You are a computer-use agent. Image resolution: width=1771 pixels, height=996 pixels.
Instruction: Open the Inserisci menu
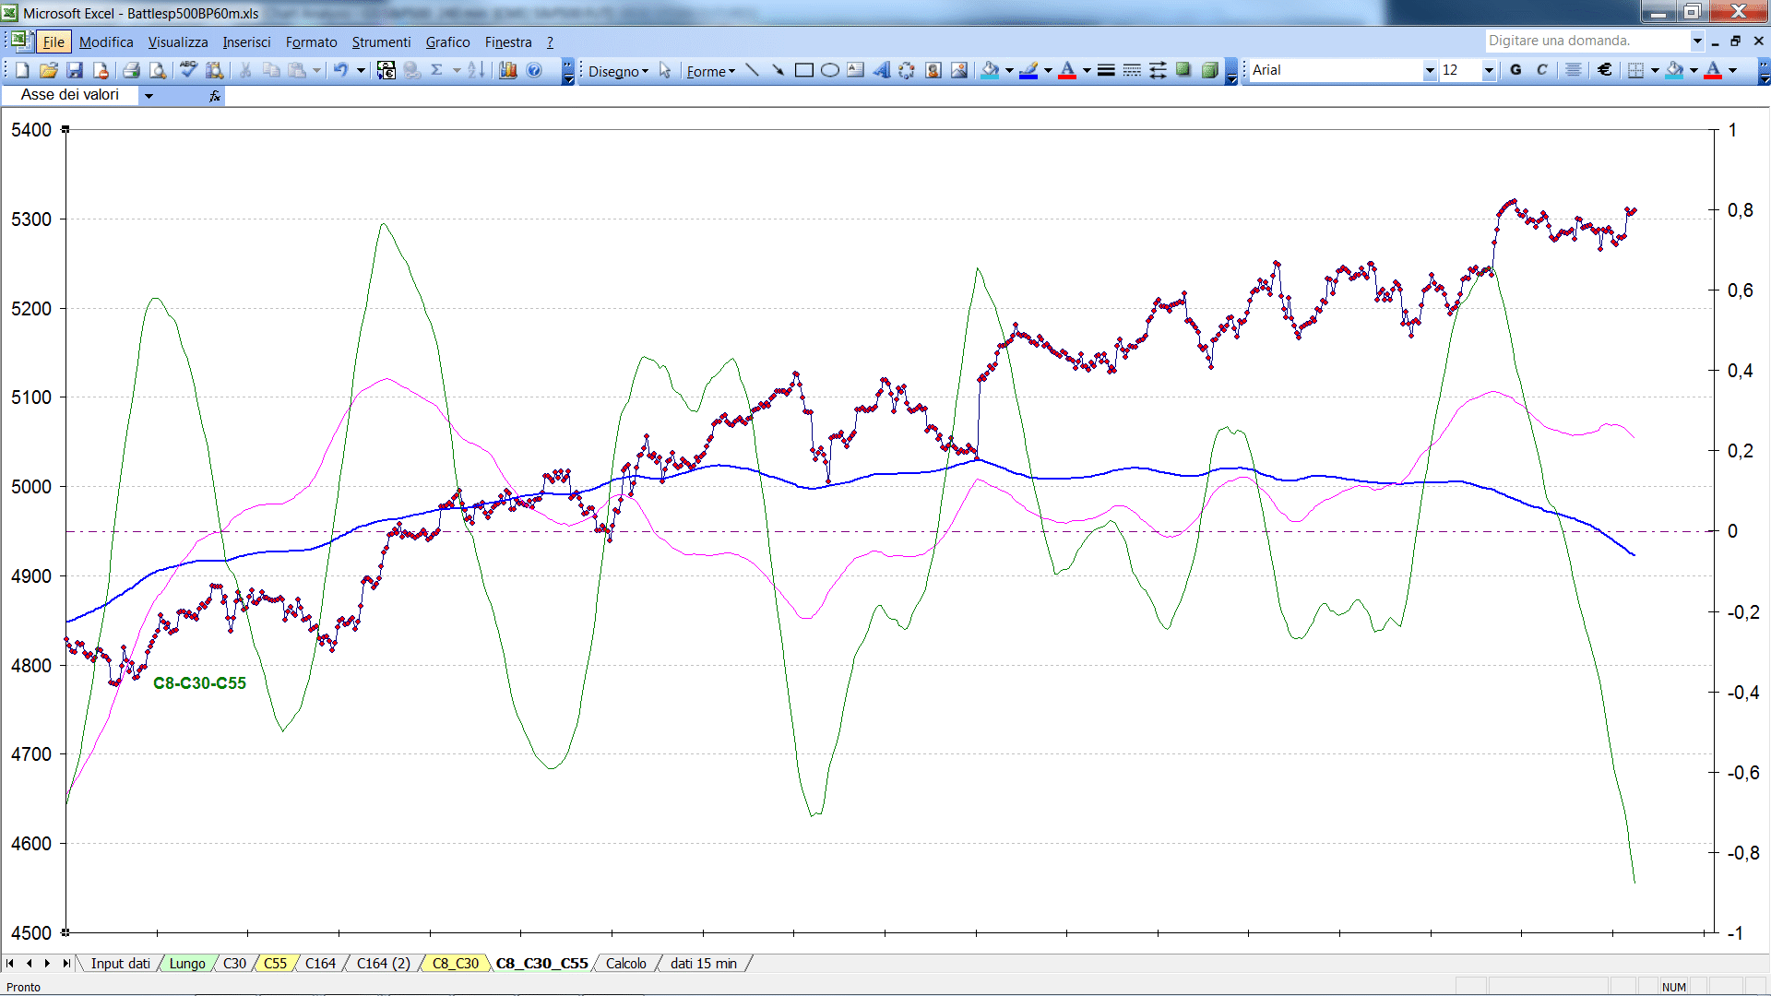[246, 42]
